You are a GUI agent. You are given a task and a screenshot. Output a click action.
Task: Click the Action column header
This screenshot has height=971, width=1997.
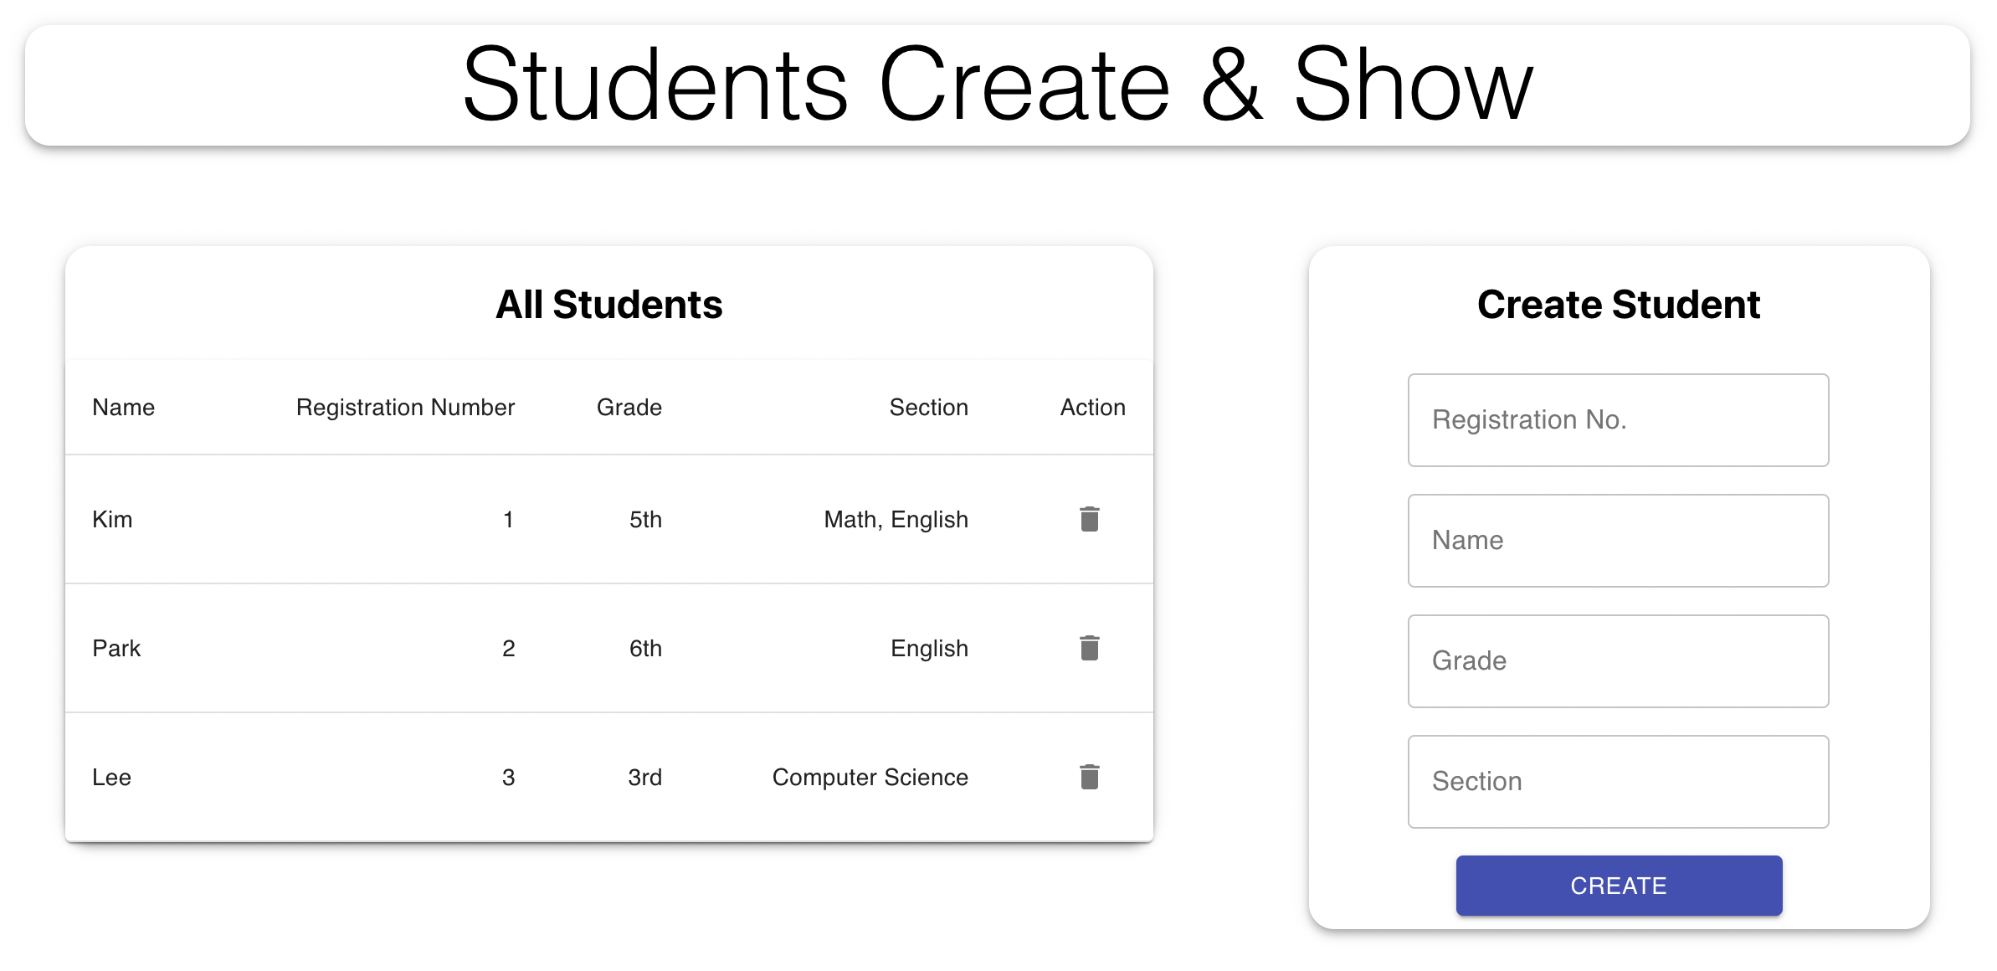coord(1092,408)
